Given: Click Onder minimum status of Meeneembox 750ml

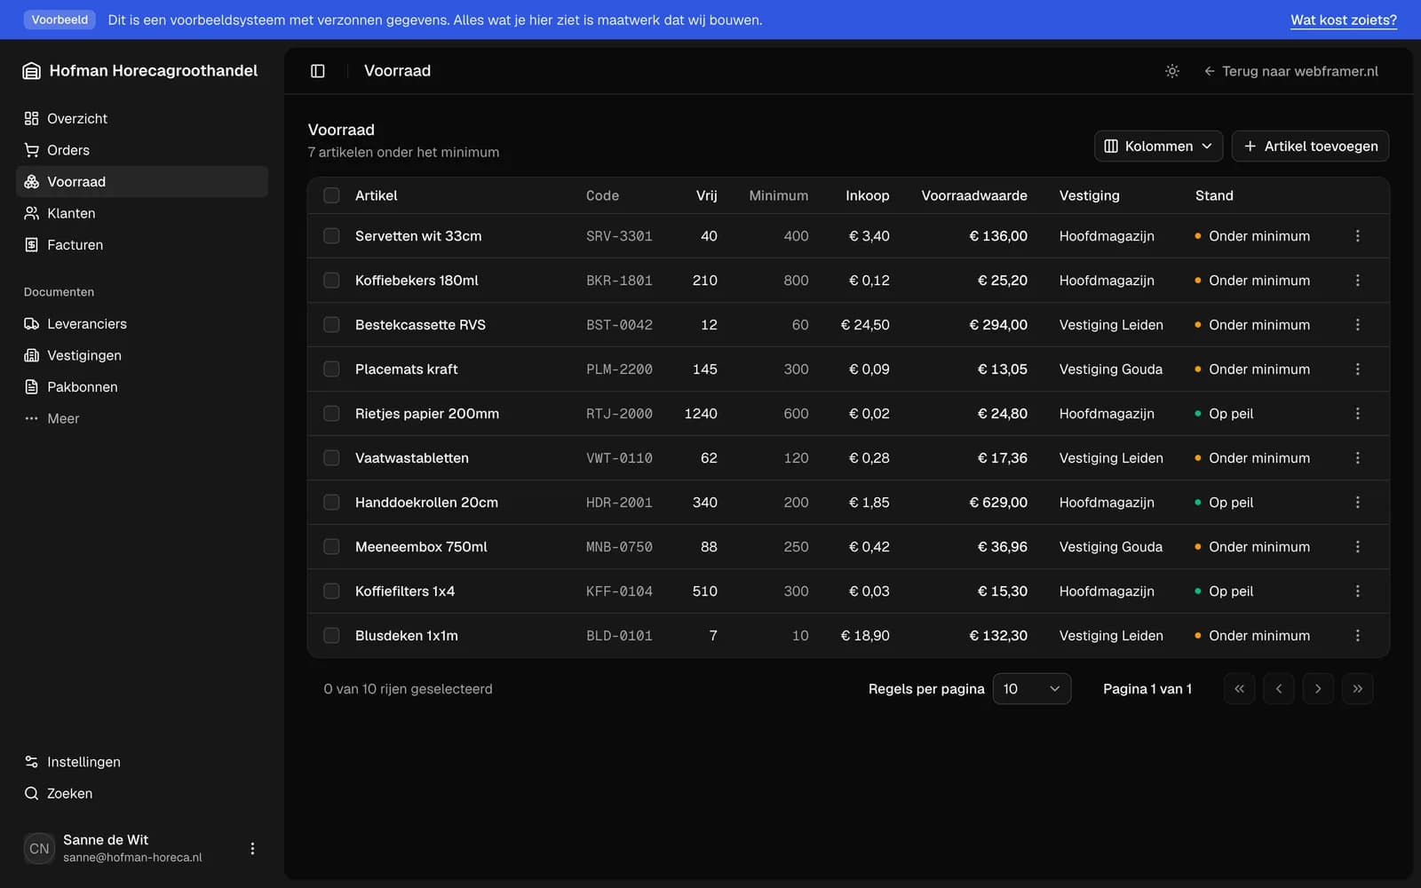Looking at the screenshot, I should pos(1252,547).
